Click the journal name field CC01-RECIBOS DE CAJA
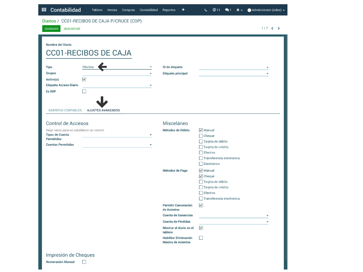363x272 pixels. pyautogui.click(x=89, y=53)
